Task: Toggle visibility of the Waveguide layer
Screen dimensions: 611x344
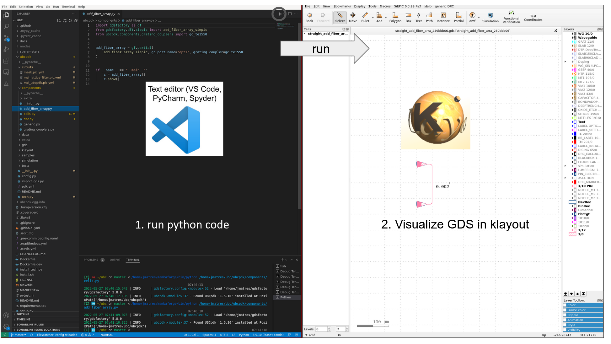Action: 587,38
